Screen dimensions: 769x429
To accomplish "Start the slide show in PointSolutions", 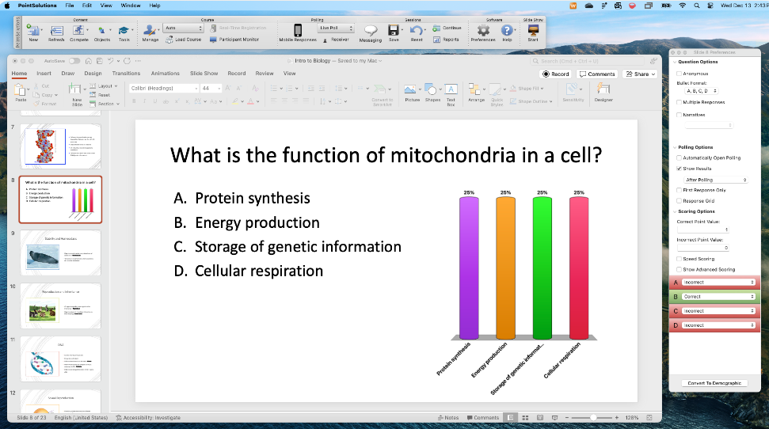I will click(533, 32).
